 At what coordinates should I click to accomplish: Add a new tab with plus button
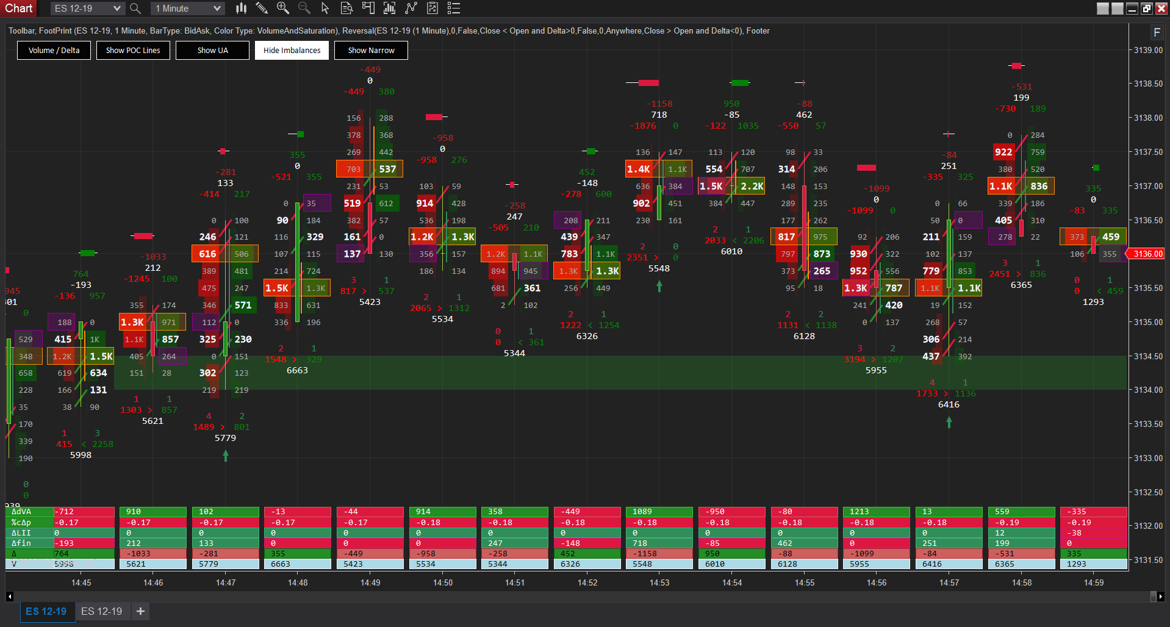tap(140, 611)
